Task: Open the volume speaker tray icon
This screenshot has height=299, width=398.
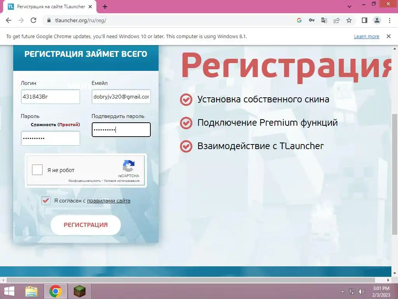Action: coord(361,292)
